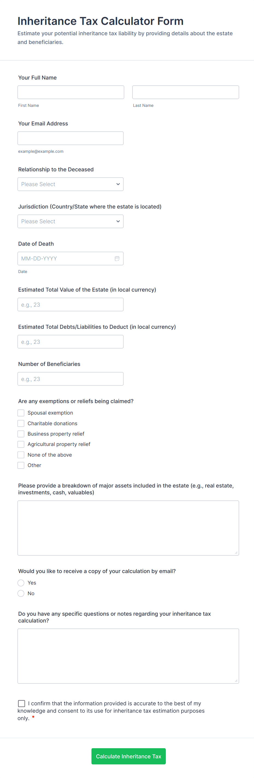Select Yes to receive email copy

tap(21, 583)
